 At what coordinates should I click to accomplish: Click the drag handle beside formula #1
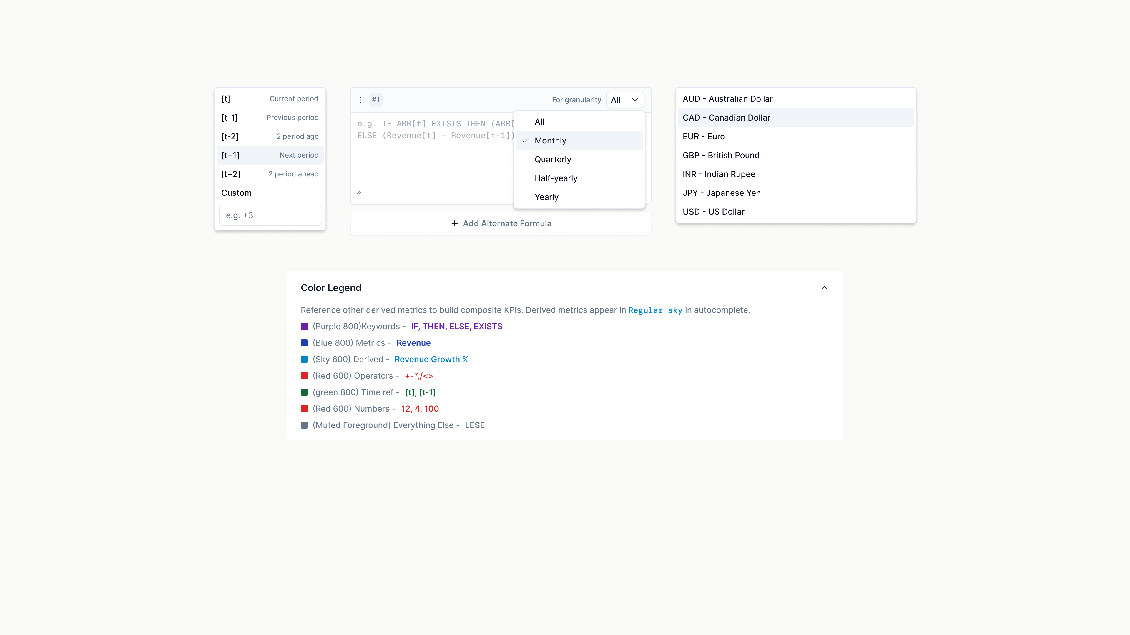362,100
